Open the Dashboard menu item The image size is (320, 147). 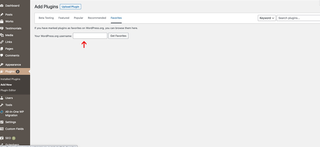pyautogui.click(x=12, y=6)
